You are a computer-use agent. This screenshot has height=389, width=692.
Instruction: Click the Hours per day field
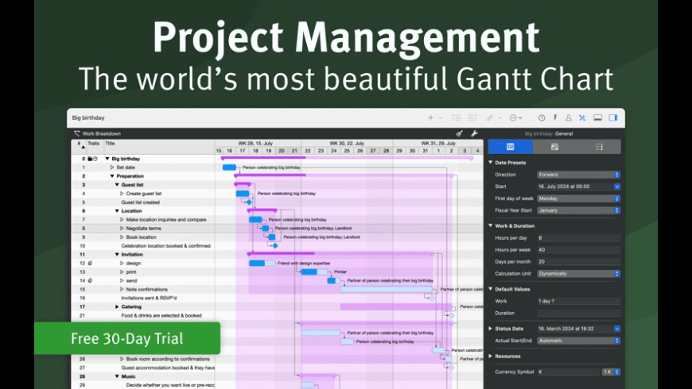point(578,238)
